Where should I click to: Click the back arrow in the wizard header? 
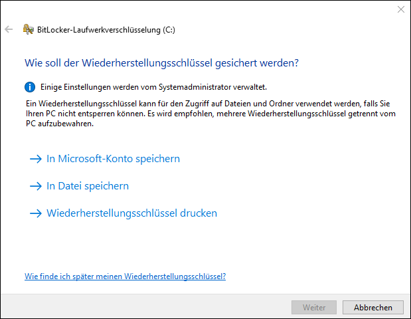pos(9,29)
